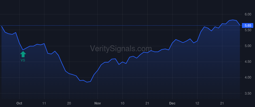The width and height of the screenshot is (255, 107).
Task: Click the 4.00 price axis label
Action: [x=248, y=78]
